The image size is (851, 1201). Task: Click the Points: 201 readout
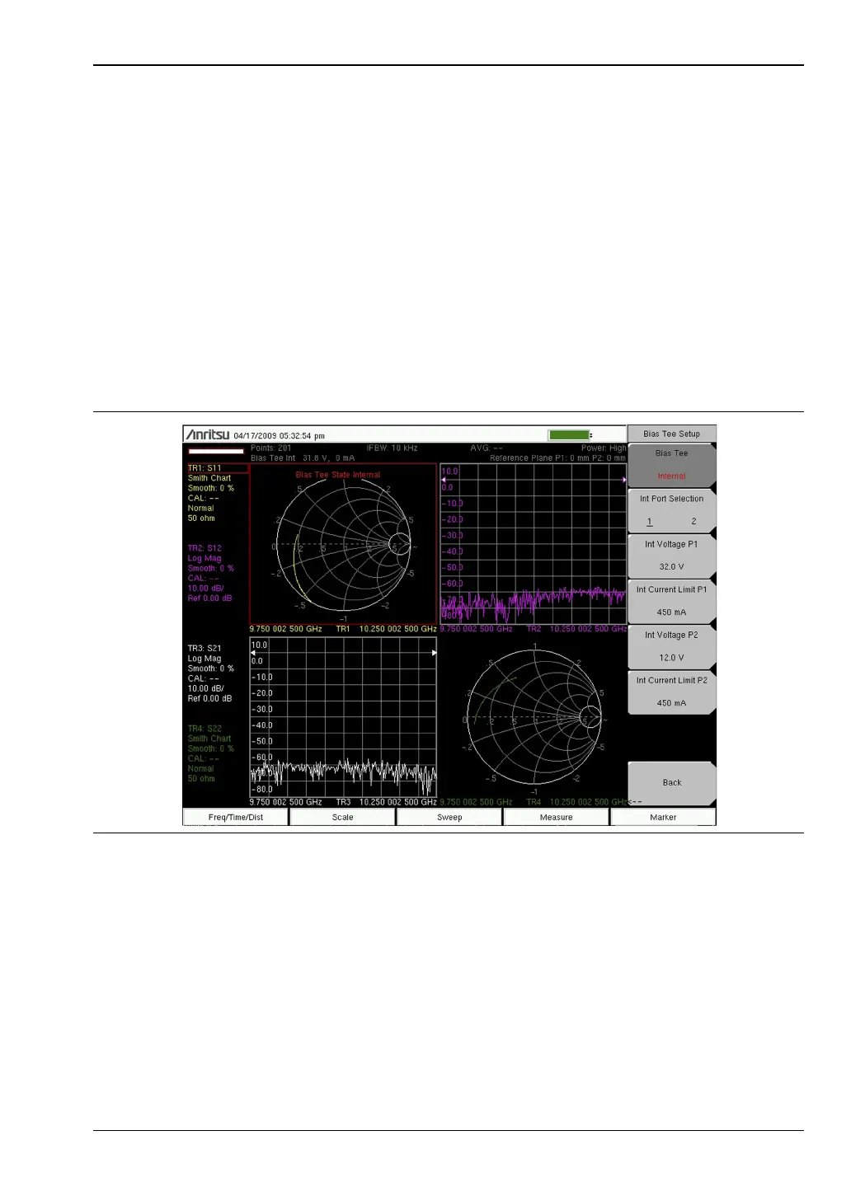(271, 448)
